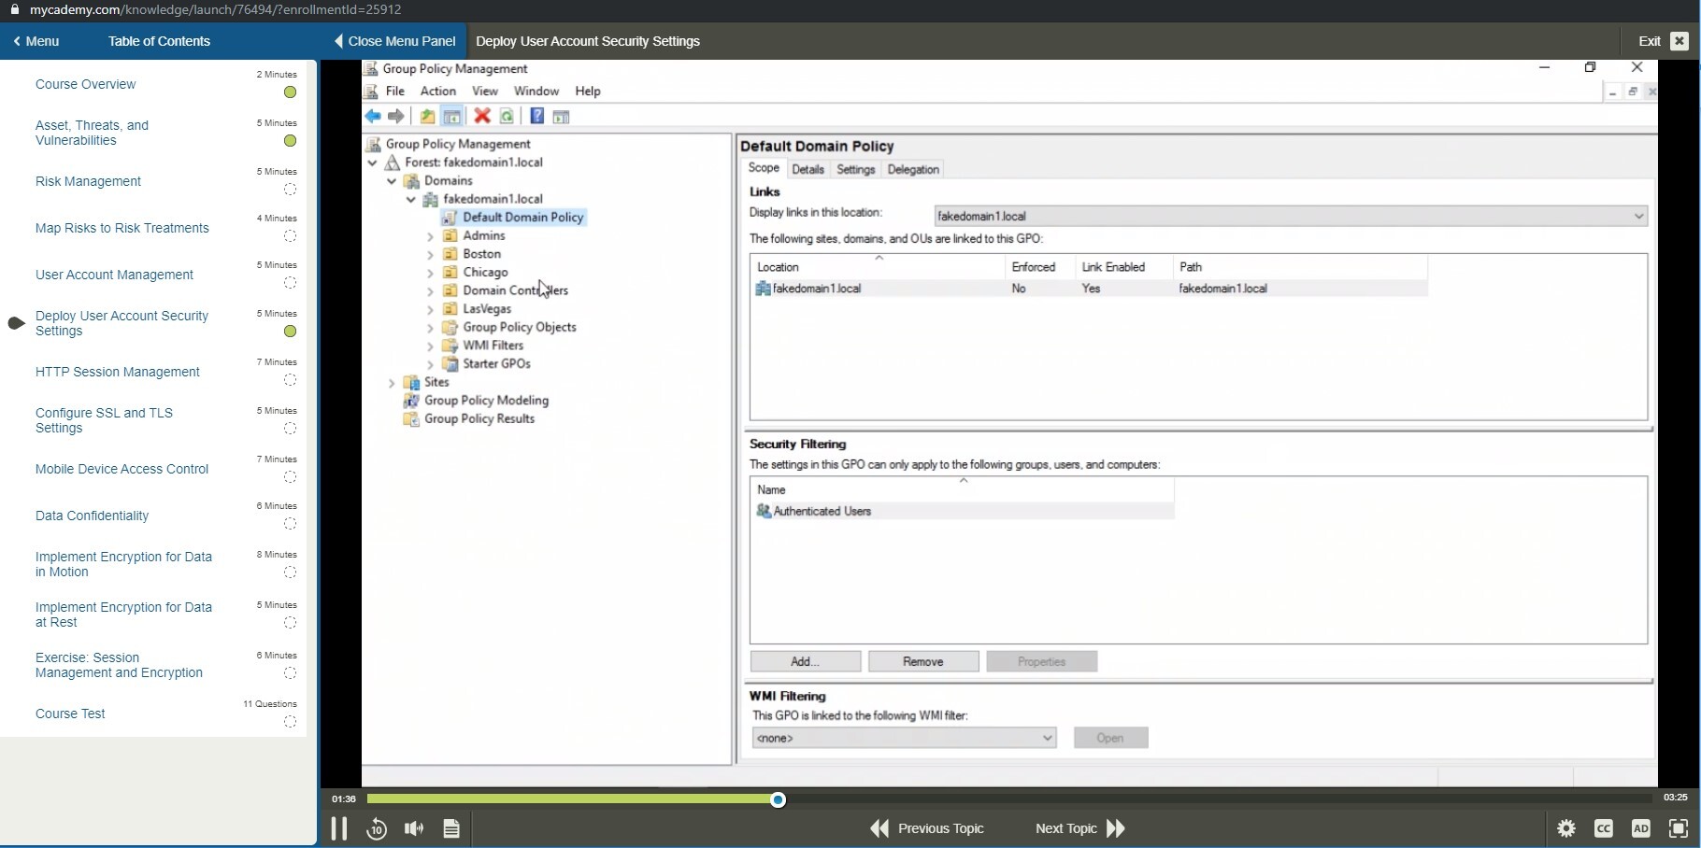Open the Action menu
This screenshot has height=848, width=1701.
(x=437, y=91)
